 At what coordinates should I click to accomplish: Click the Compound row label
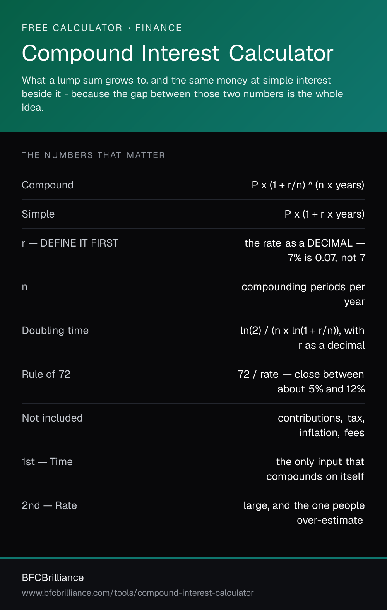48,185
